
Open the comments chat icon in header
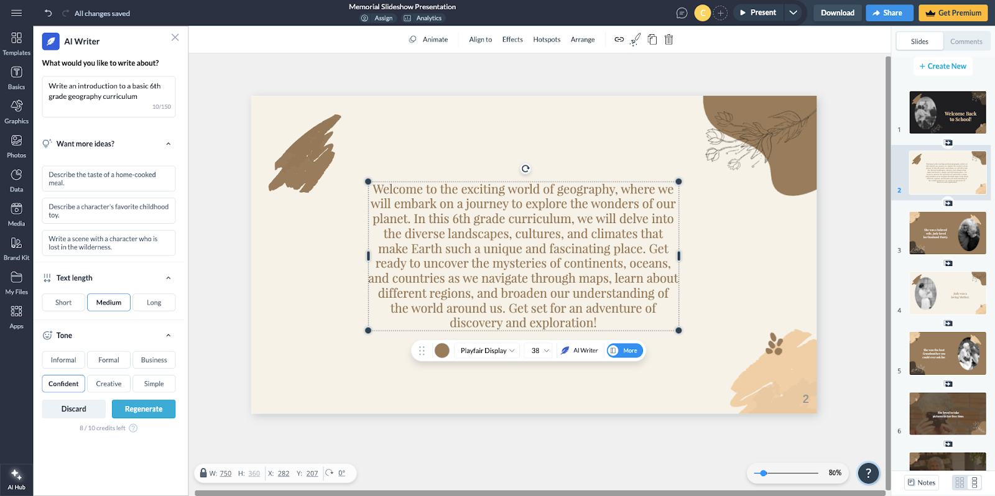click(682, 13)
